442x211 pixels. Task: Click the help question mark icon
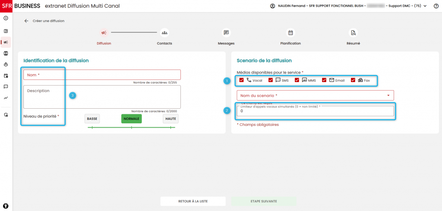(436, 6)
